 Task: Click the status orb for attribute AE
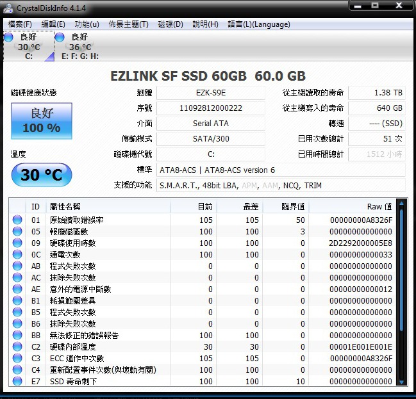[x=17, y=289]
